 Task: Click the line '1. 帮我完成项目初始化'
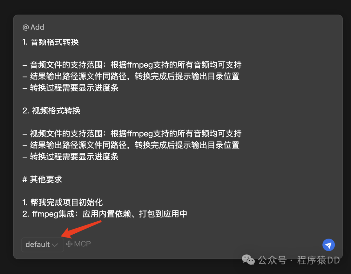point(62,202)
